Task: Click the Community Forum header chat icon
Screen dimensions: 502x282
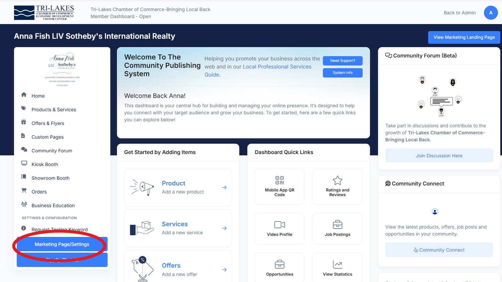Action: tap(388, 55)
